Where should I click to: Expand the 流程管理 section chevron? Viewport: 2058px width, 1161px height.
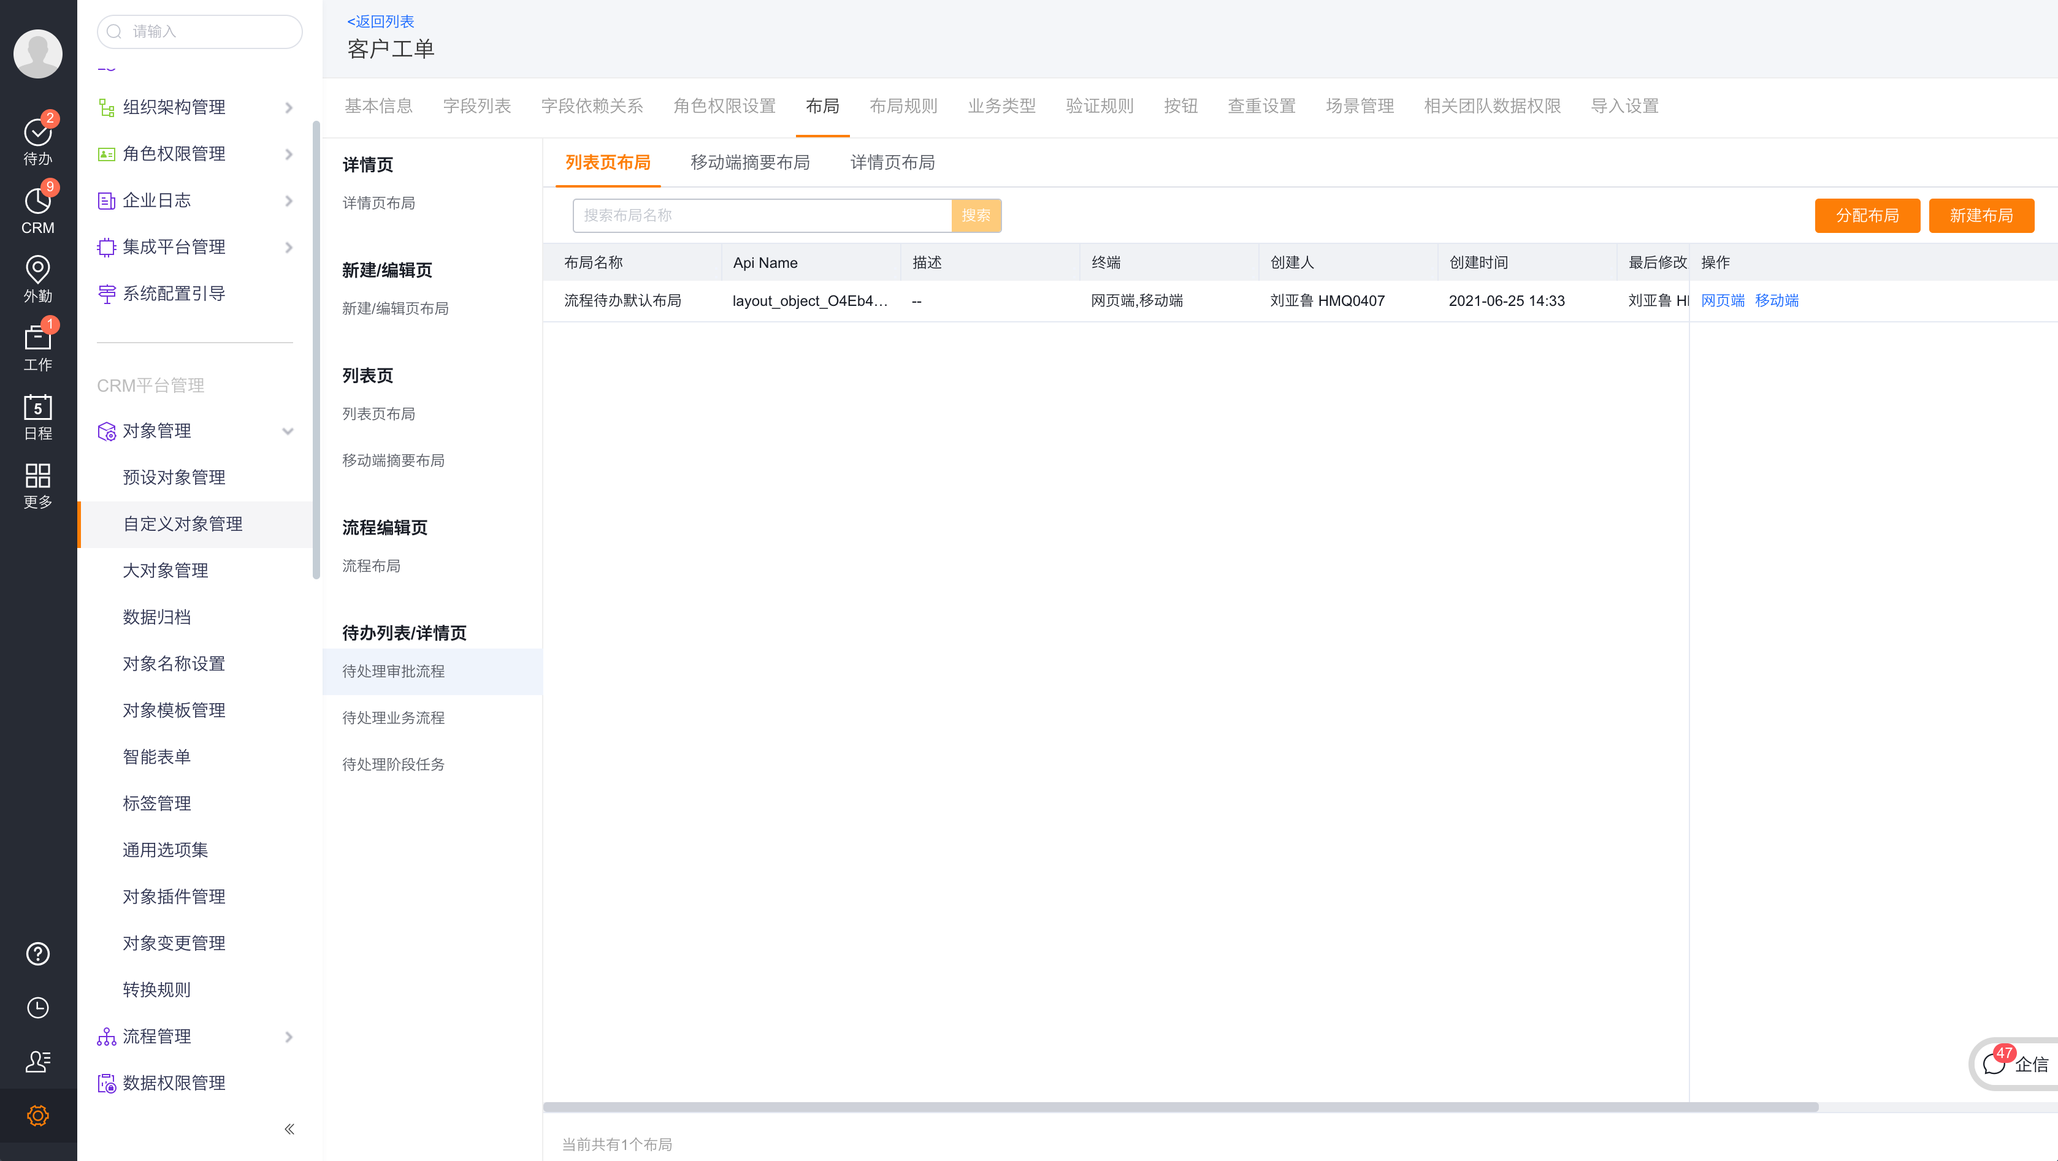coord(289,1037)
